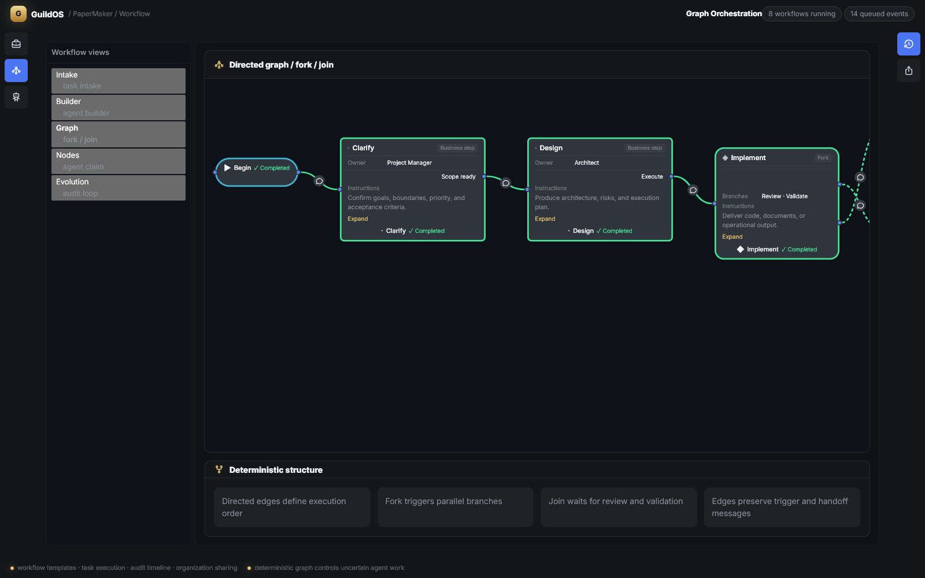Click the 14 queued events pill

(879, 14)
